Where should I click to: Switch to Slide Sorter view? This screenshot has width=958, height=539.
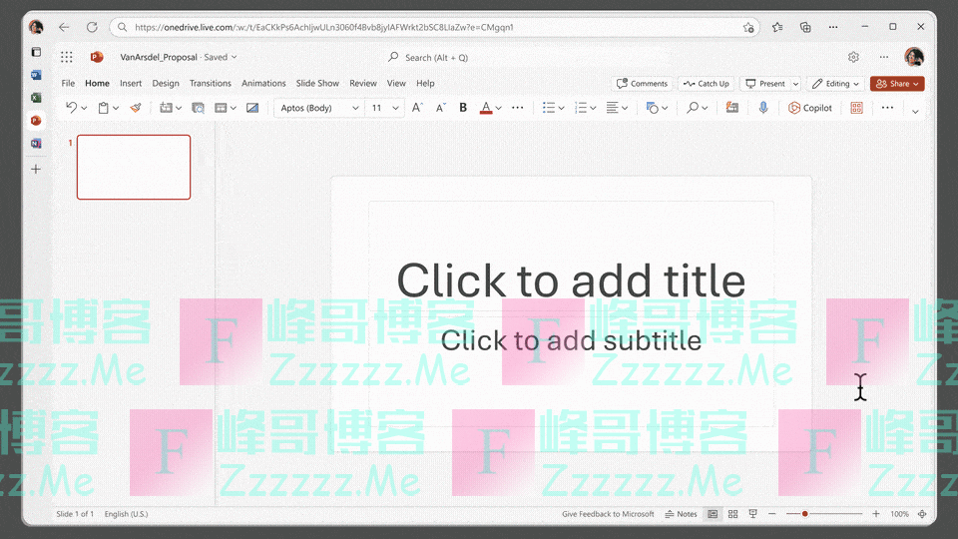[732, 514]
